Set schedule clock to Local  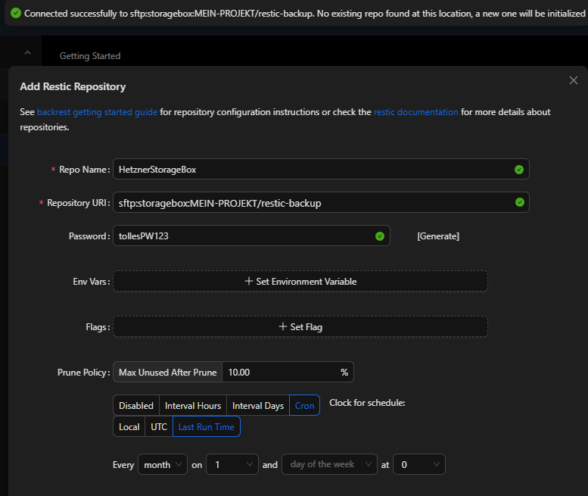click(129, 427)
